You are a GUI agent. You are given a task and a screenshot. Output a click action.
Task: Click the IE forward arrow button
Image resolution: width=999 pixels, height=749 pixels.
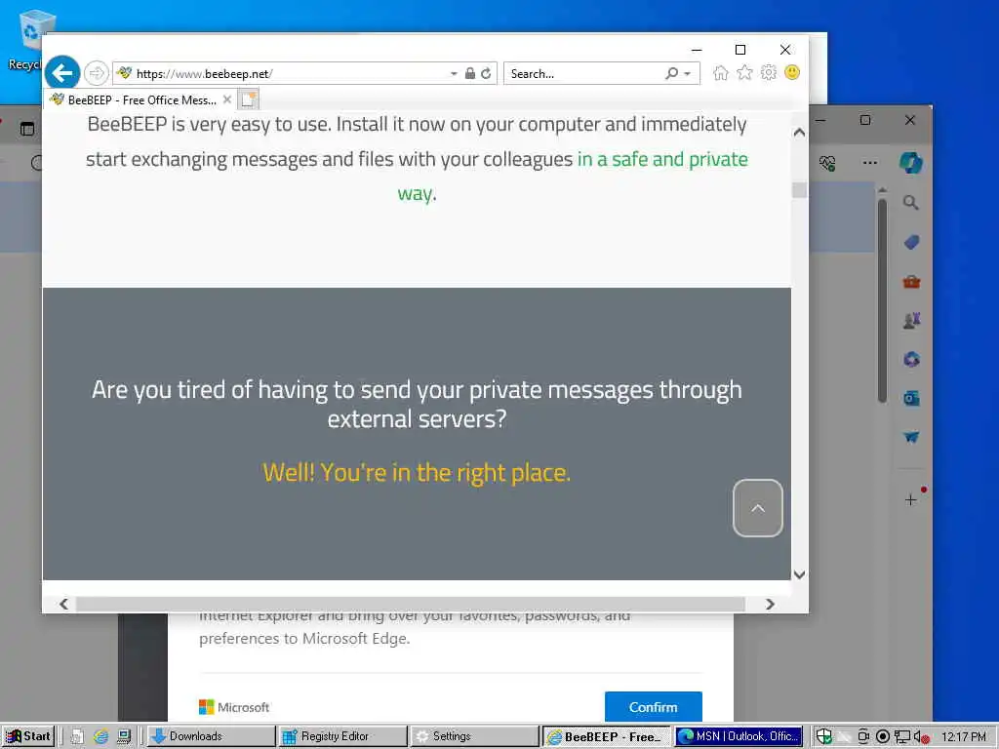97,73
